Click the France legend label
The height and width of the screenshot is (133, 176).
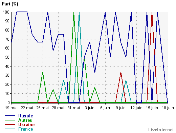click(x=26, y=129)
